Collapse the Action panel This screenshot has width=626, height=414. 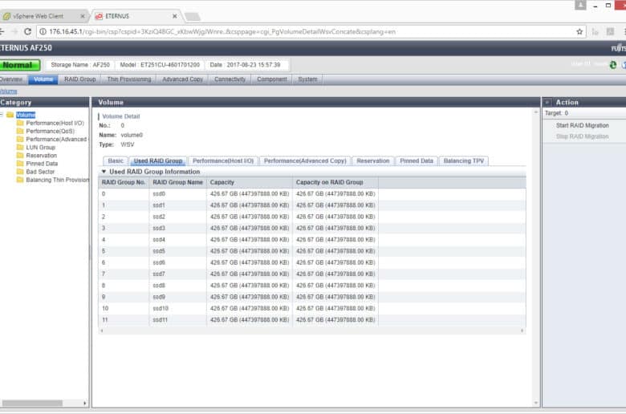tap(547, 103)
